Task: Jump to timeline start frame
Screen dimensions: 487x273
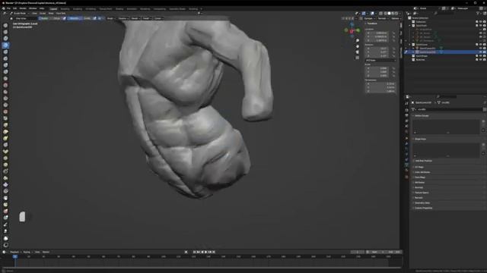Action: [195, 252]
